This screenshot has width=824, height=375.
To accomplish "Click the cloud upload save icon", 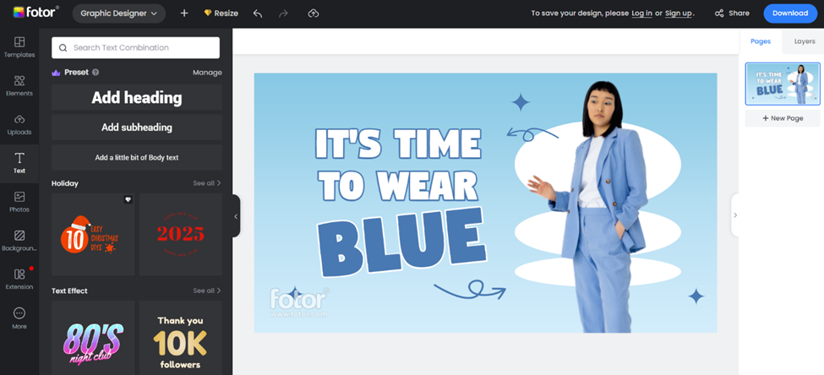I will [314, 14].
